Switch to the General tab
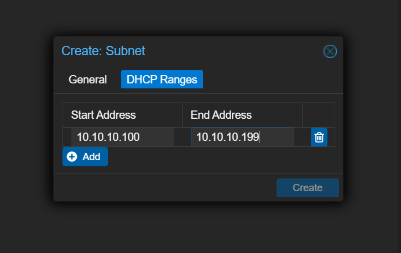Image resolution: width=401 pixels, height=253 pixels. tap(87, 80)
